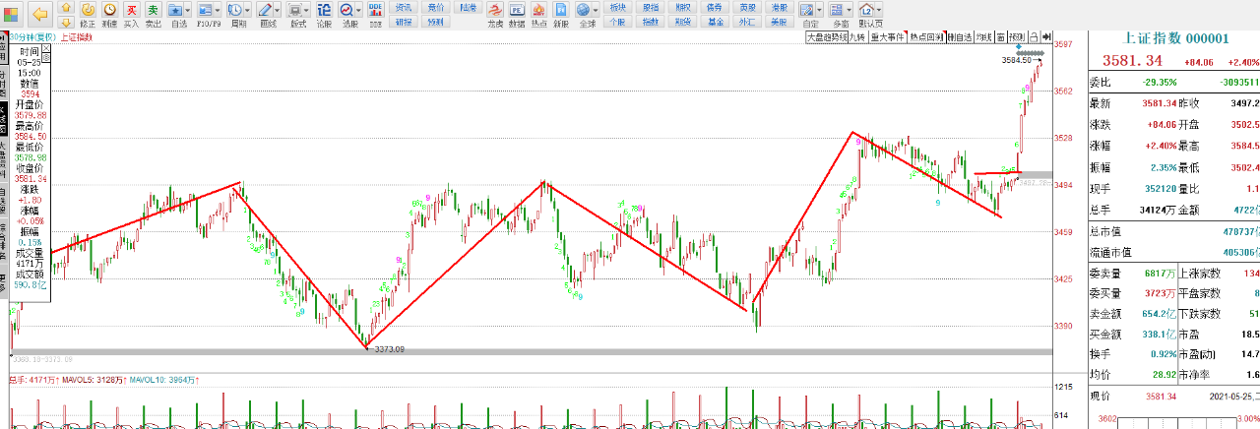Screen dimensions: 1260x429
Task: Toggle the 重大事件 overlay
Action: pos(887,37)
